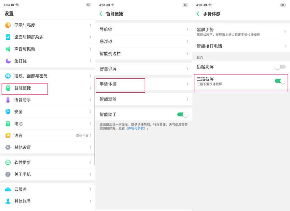Tap the 声音与振动 speaker icon
Screen dimensions: 290x211
(x=8, y=49)
